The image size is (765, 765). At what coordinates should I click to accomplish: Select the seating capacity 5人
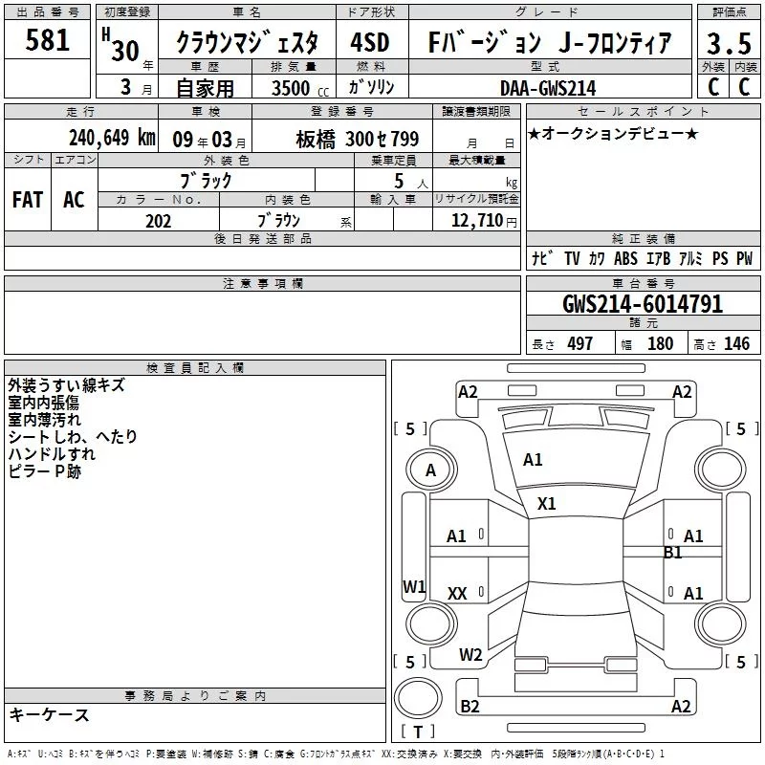tap(411, 182)
